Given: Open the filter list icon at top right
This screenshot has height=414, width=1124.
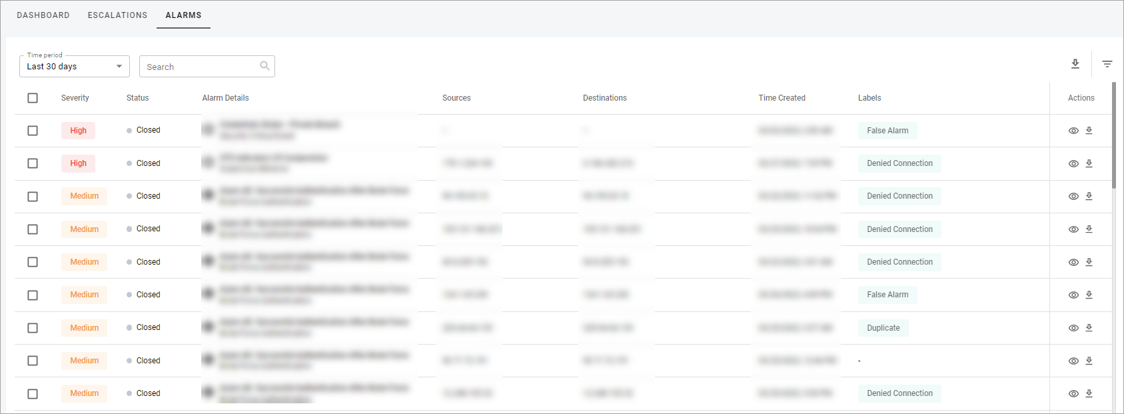Looking at the screenshot, I should point(1107,64).
